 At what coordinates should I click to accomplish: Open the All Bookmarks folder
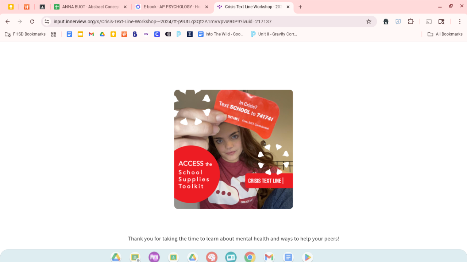445,34
